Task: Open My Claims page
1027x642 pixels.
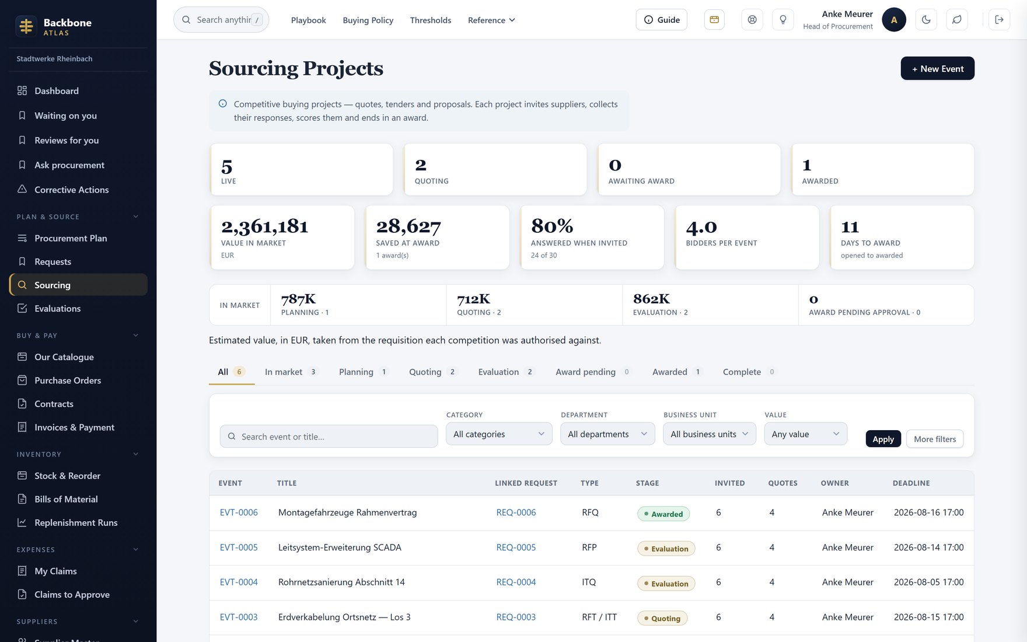Action: coord(78,571)
